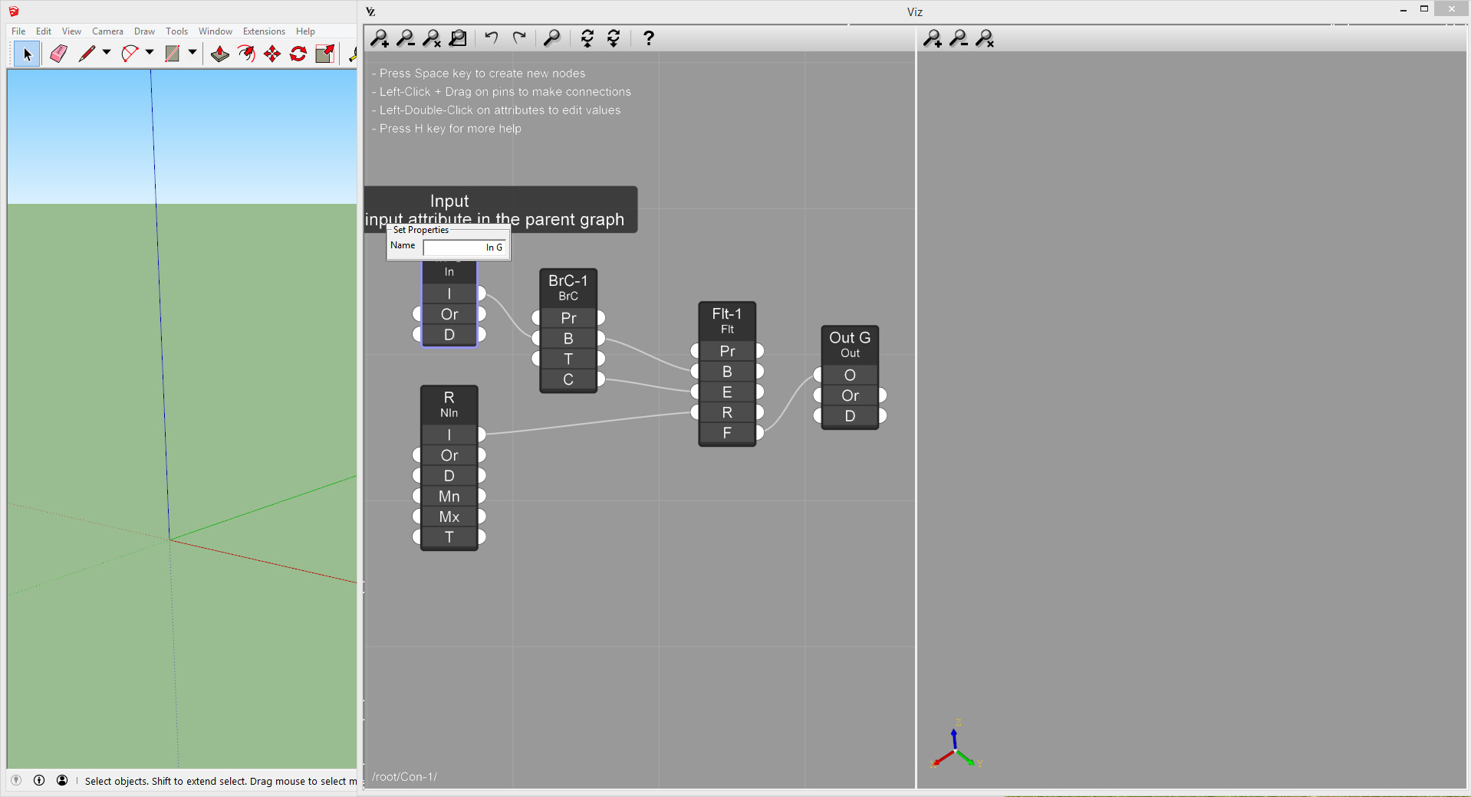Screen dimensions: 1471x797
Task: Expand the rectangle shape tool dropdown
Action: [193, 53]
